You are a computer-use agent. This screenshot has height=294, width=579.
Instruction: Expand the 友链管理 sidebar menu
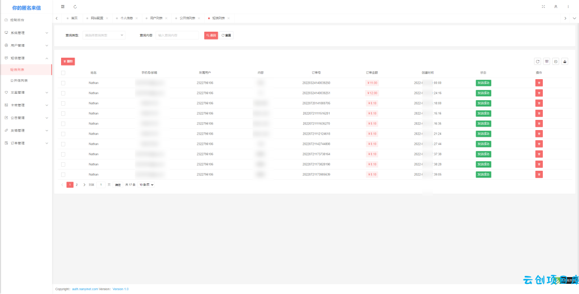coord(26,131)
